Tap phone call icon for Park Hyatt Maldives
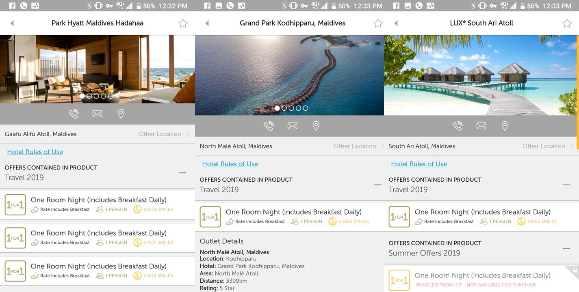The image size is (579, 292). [x=74, y=114]
